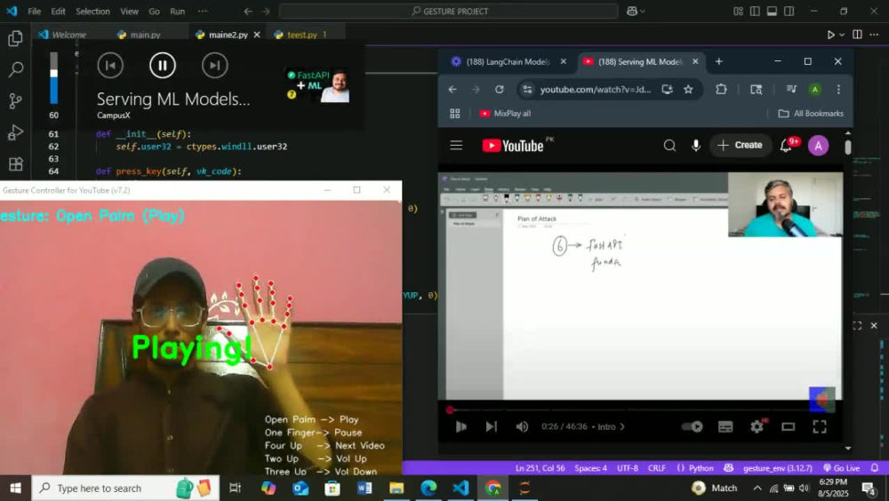The width and height of the screenshot is (889, 501).
Task: Open the Go menu
Action: click(154, 12)
